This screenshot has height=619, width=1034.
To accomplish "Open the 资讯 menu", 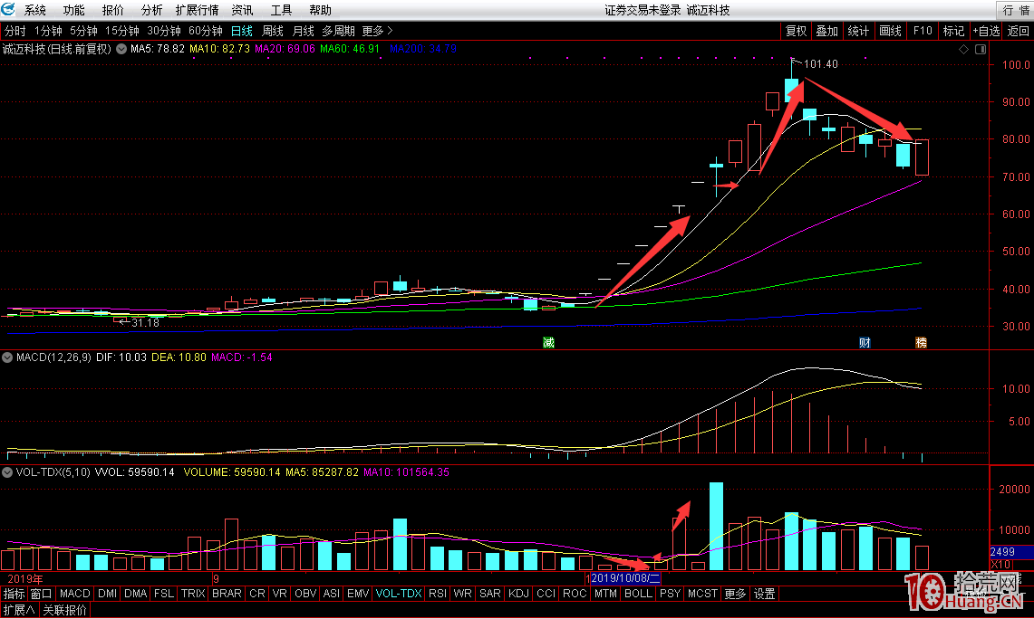I will 242,11.
